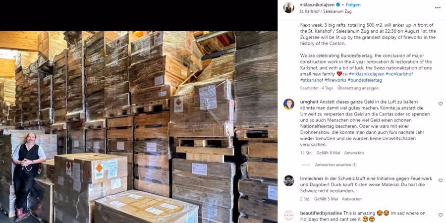Reply to umgheit's comment via 'Antworten'
This screenshot has height=223, width=446.
coord(354,153)
